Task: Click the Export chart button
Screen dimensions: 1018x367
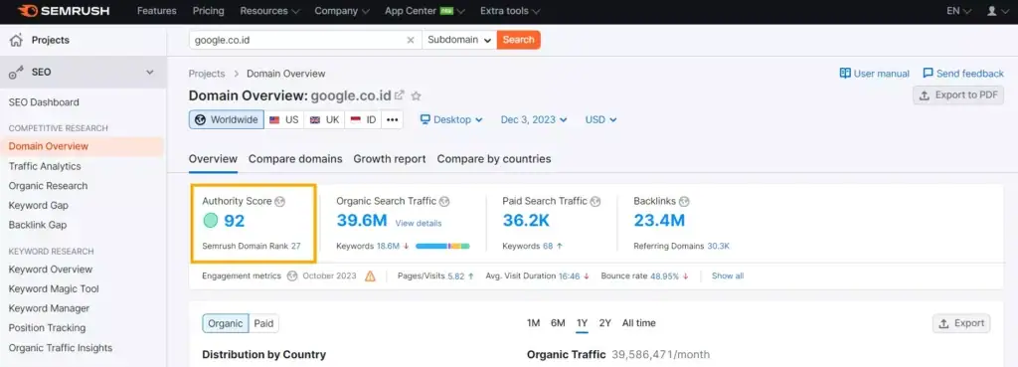Action: [x=961, y=323]
